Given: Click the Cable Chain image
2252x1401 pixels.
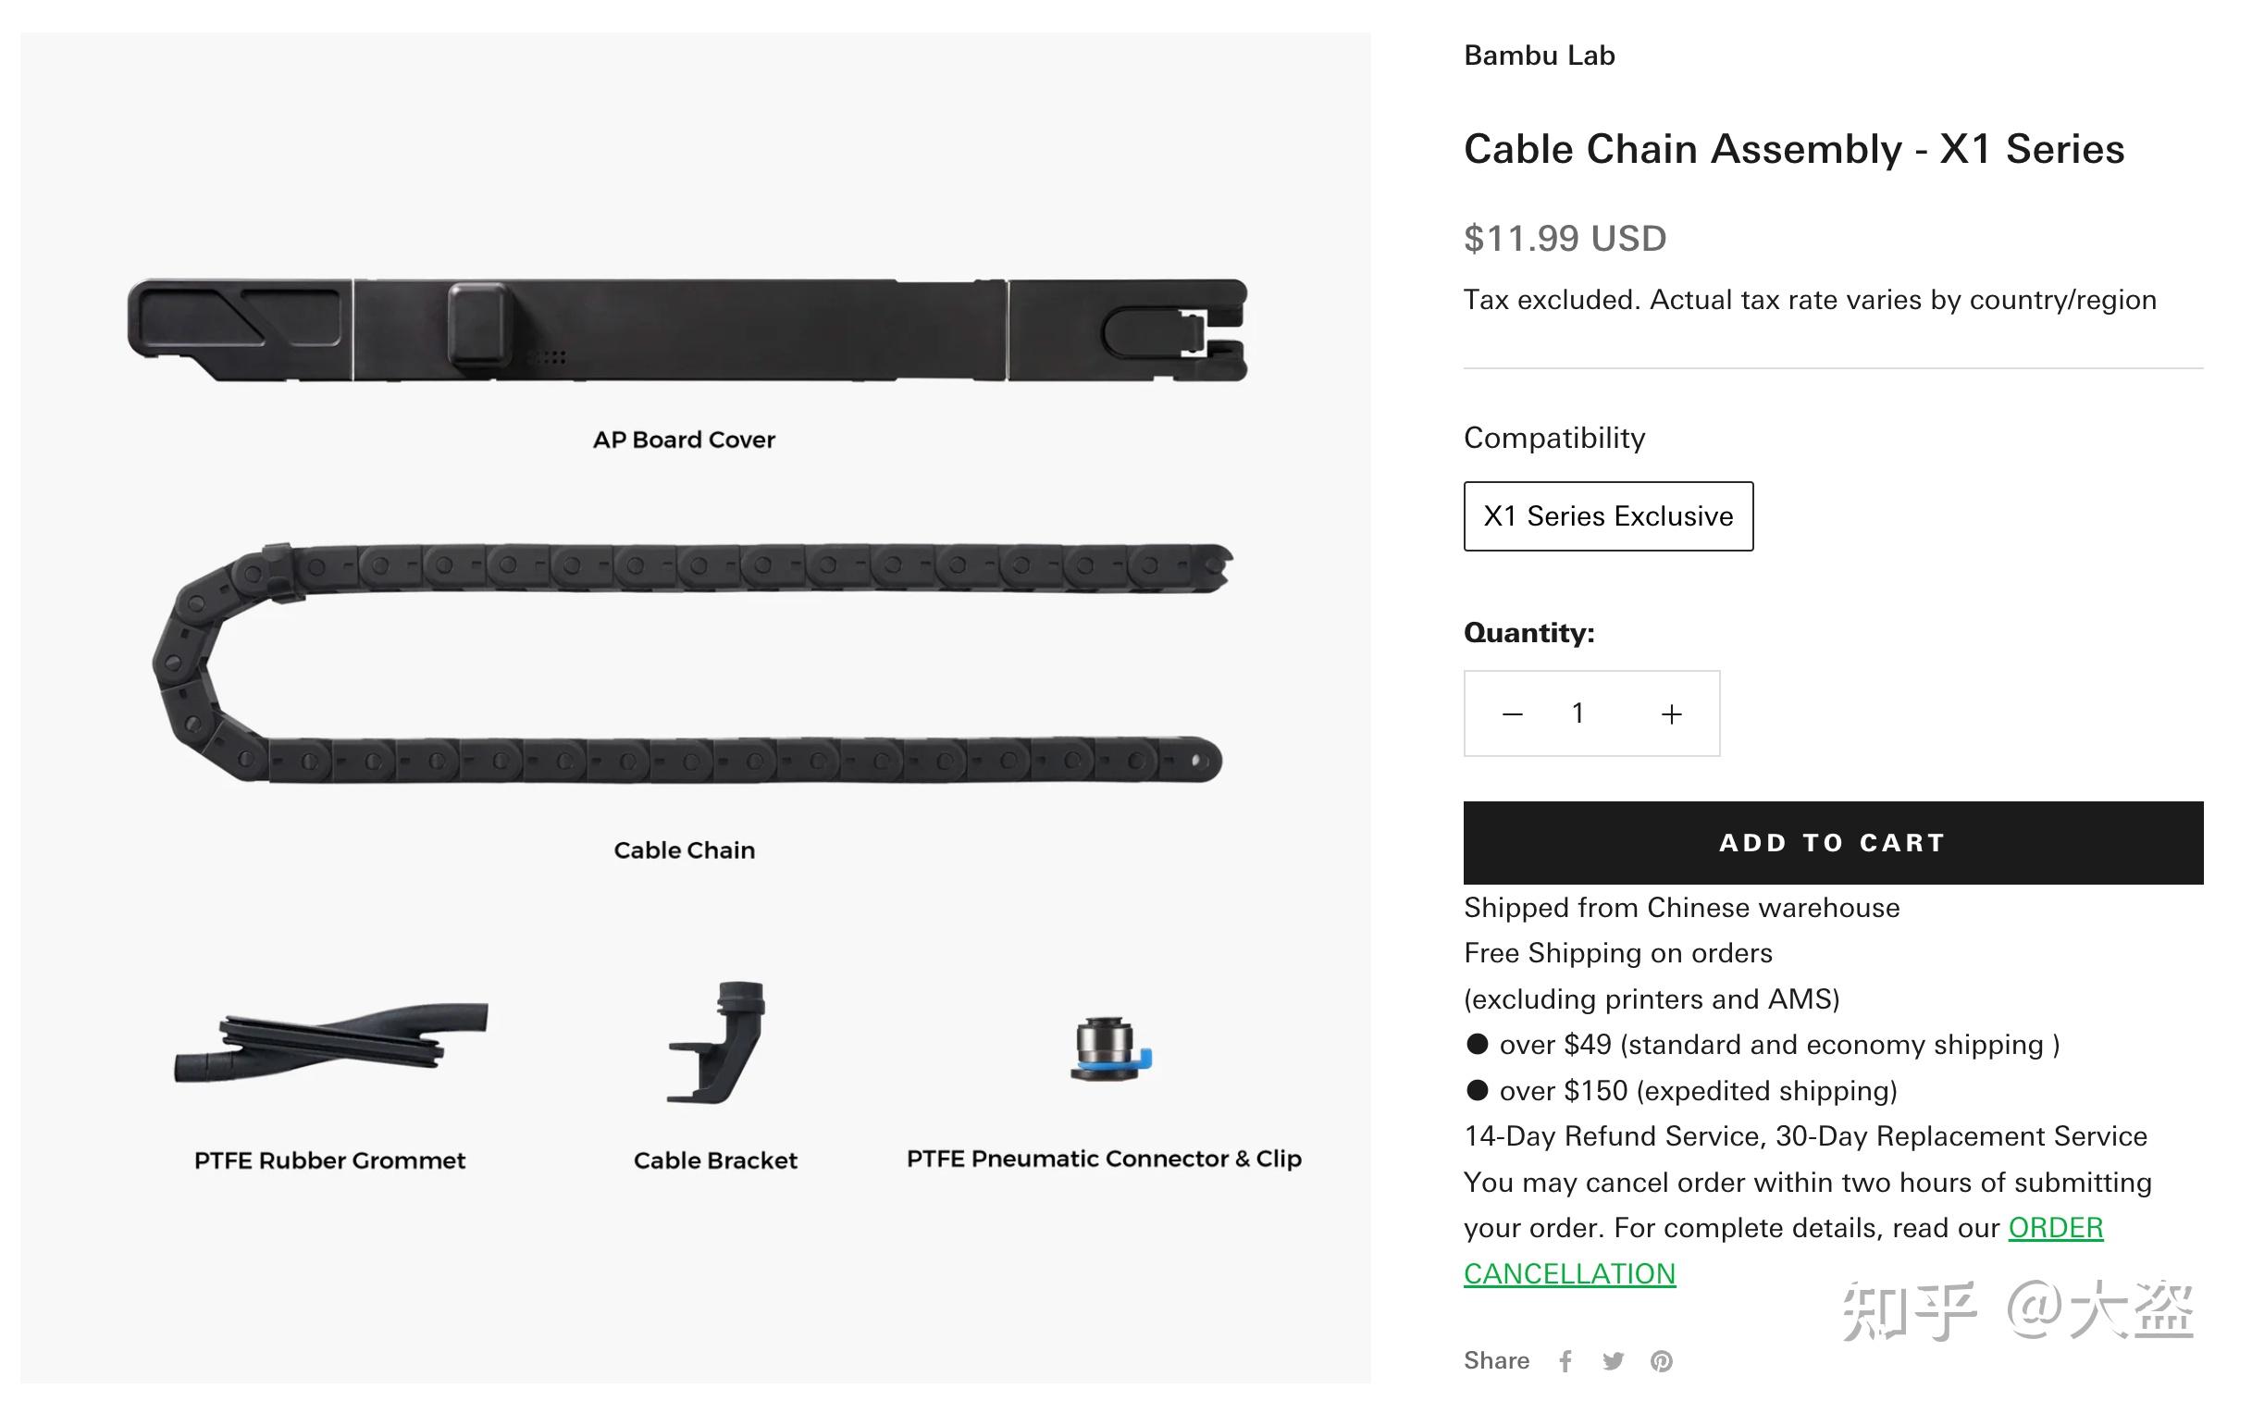Looking at the screenshot, I should pyautogui.click(x=687, y=663).
